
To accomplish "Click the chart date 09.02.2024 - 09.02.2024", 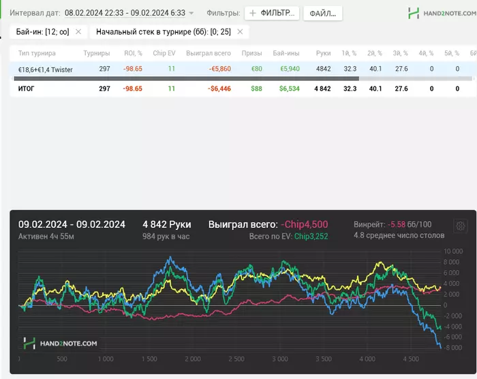I will (x=72, y=225).
